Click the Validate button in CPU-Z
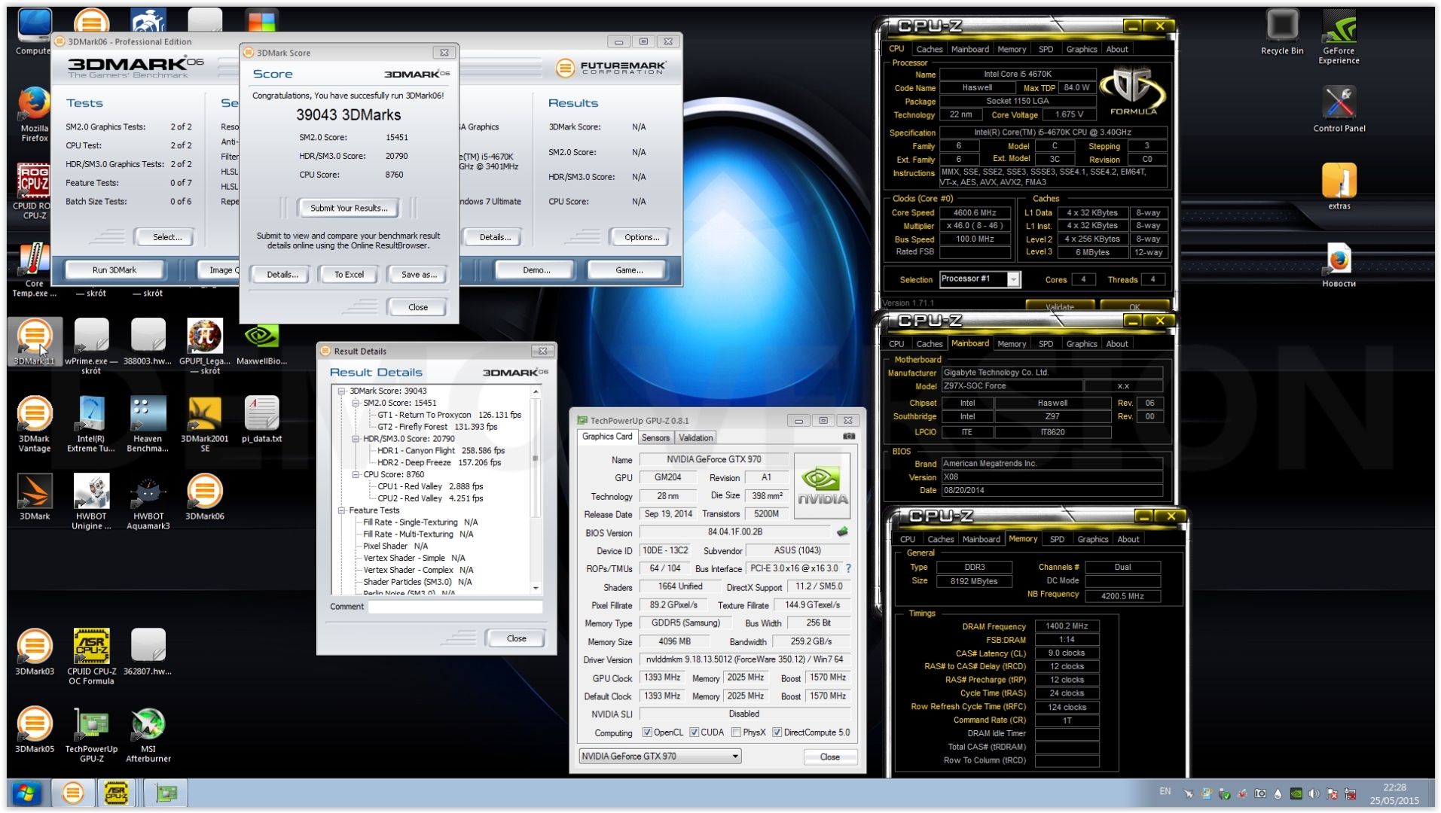Screen dimensions: 1441x813 click(x=1059, y=306)
